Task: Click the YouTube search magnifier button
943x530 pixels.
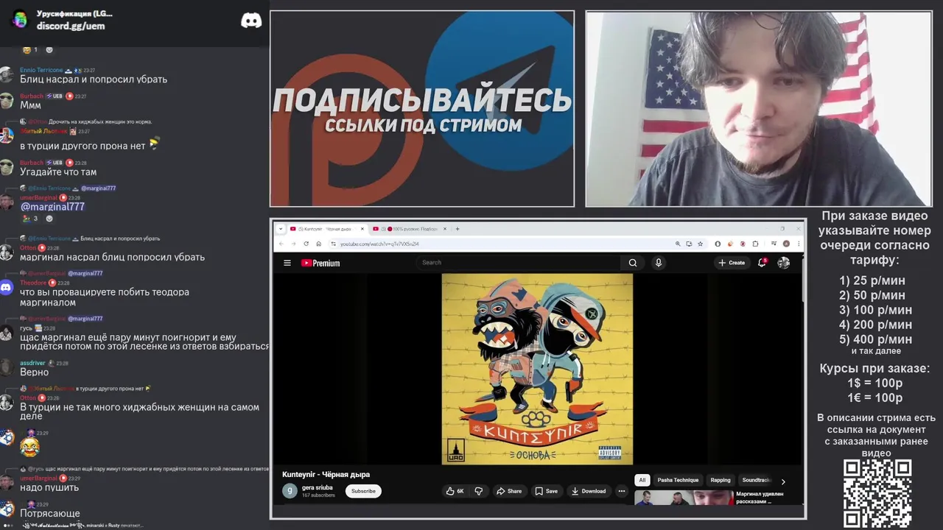Action: [633, 263]
